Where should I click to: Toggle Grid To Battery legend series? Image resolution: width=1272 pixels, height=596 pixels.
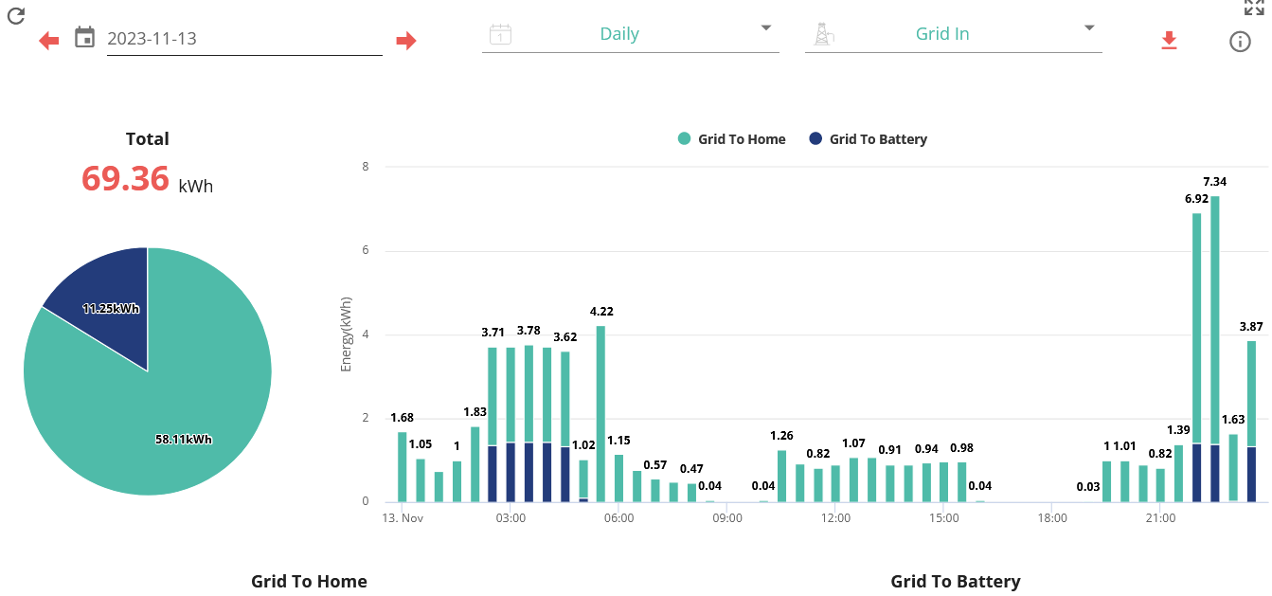tap(868, 139)
